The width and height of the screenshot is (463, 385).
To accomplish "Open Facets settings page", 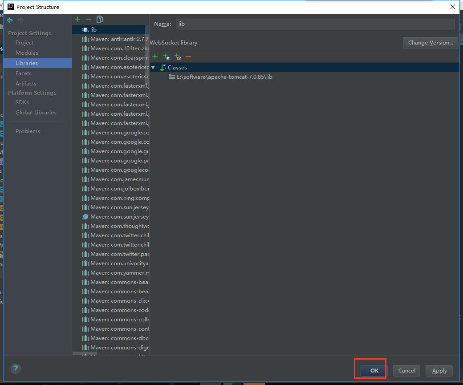I will tap(24, 73).
